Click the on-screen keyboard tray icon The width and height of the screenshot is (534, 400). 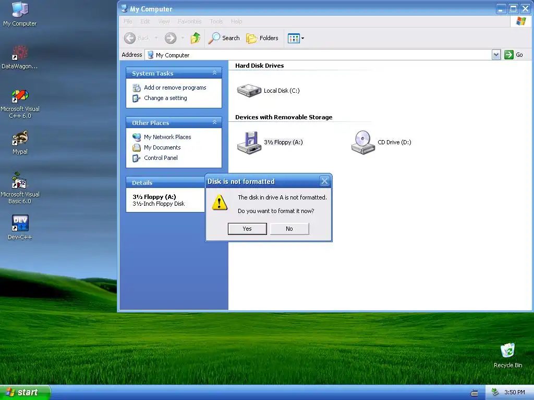point(475,393)
